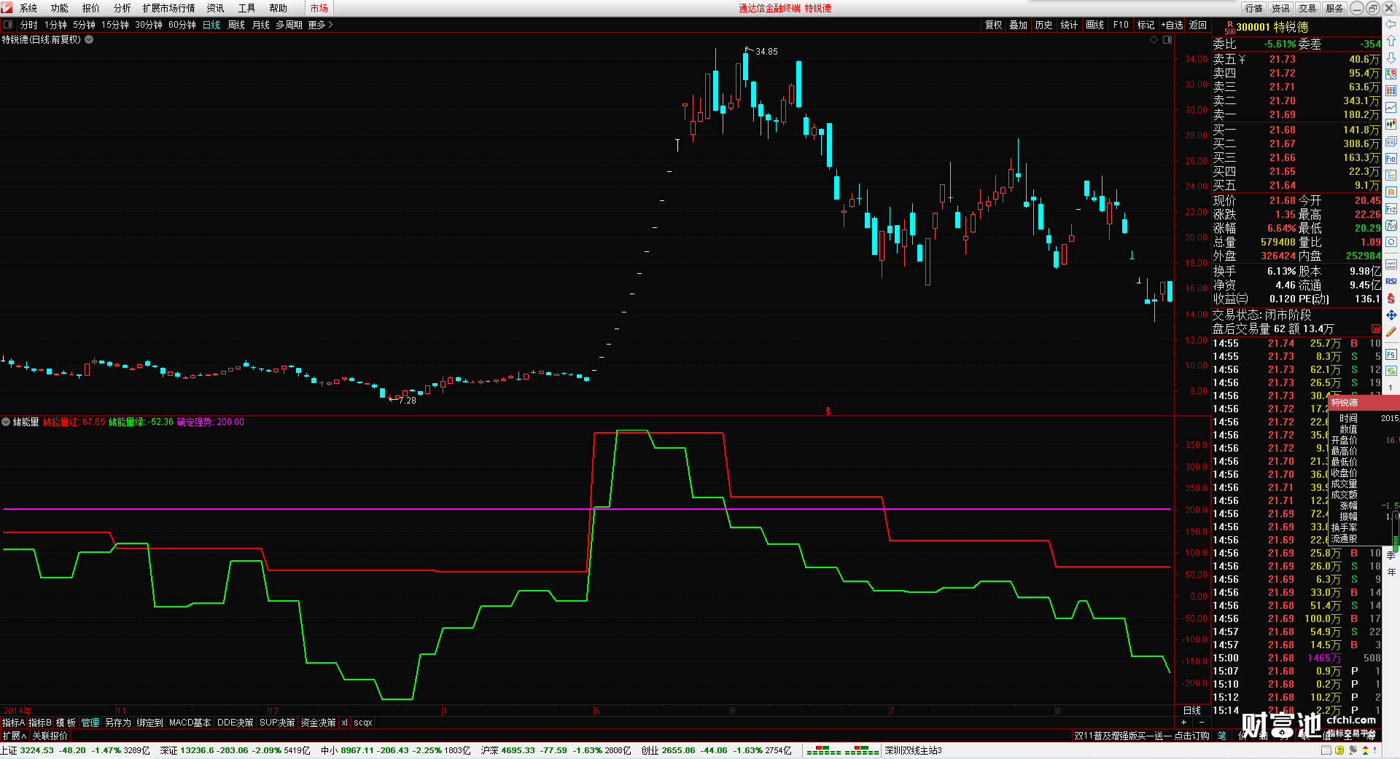Select the MACD基本 indicator tab
The height and width of the screenshot is (759, 1400).
tap(190, 723)
